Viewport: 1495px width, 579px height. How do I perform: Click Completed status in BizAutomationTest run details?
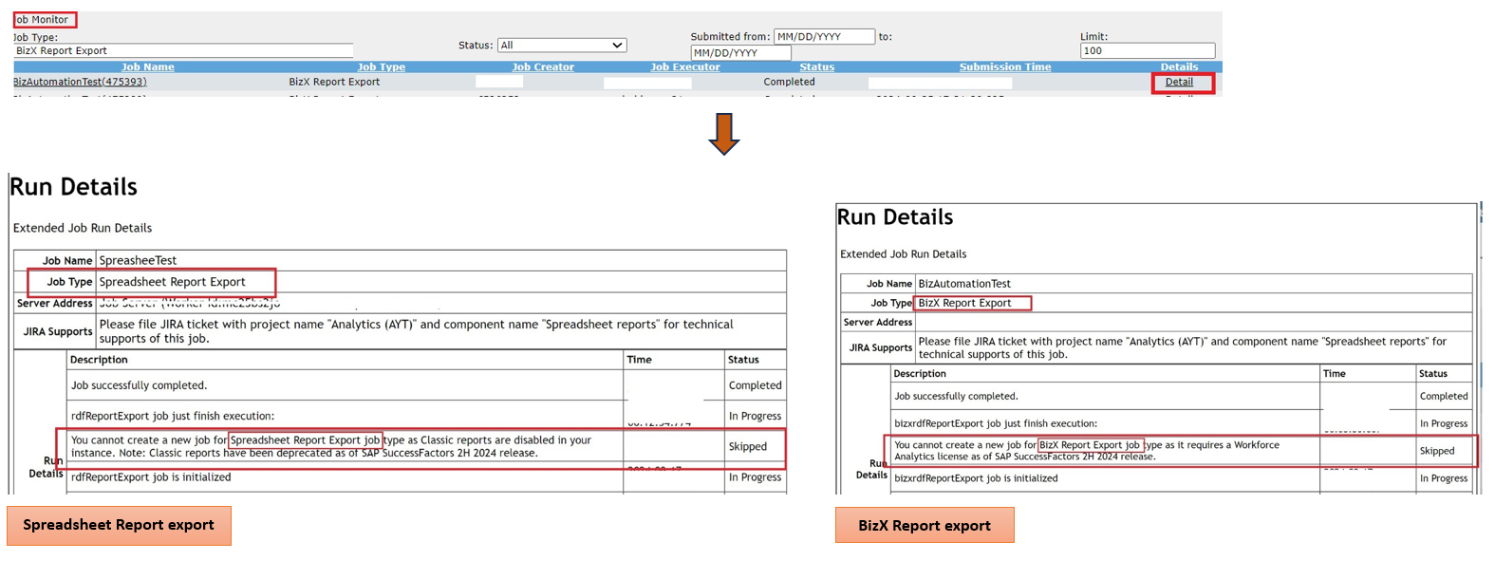[x=1444, y=396]
